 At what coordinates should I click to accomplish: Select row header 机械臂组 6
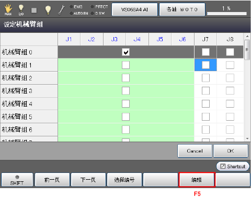tap(29, 130)
